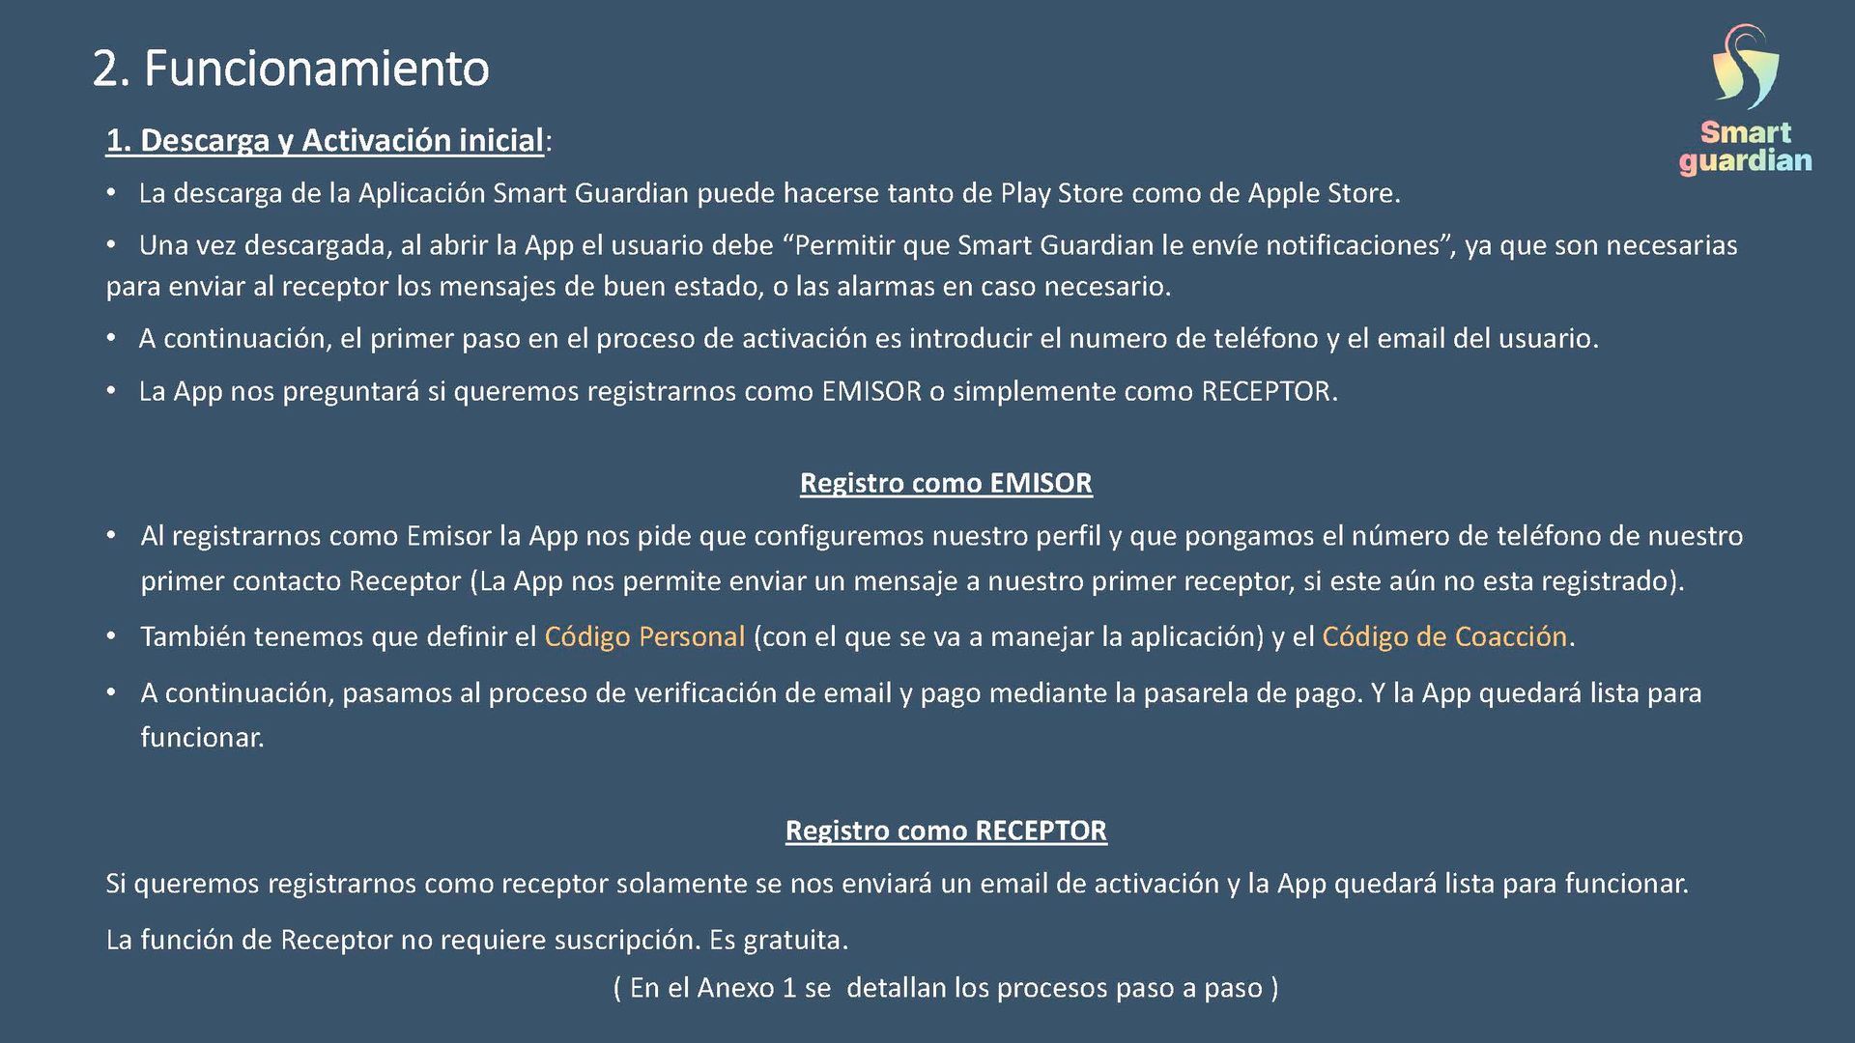Click the 'Registro como EMISOR' heading
1855x1043 pixels.
click(x=946, y=483)
